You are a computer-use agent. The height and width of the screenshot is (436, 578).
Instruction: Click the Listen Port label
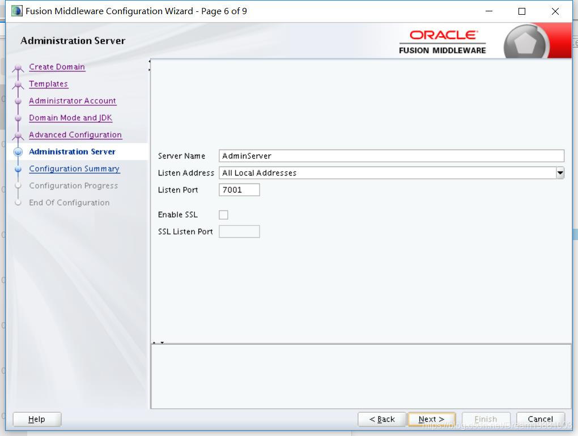pos(178,190)
